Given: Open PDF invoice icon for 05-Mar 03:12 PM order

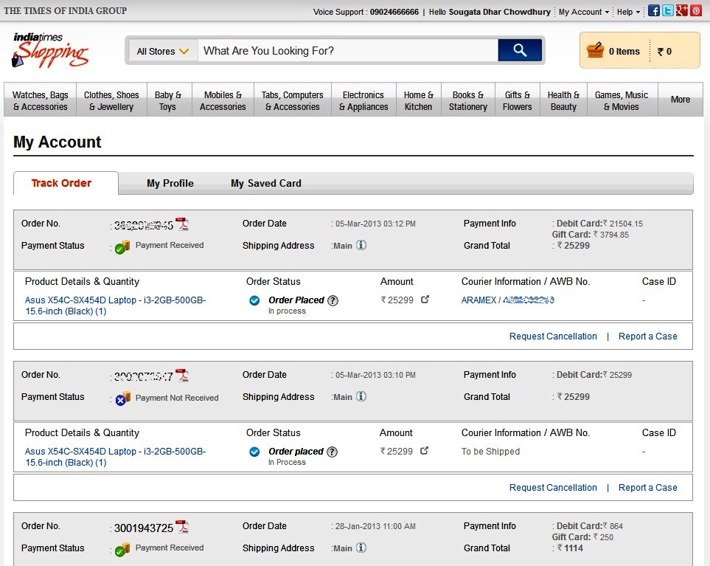Looking at the screenshot, I should (x=182, y=224).
